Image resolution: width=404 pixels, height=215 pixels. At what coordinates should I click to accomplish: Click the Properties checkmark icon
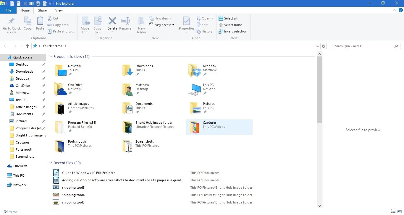pos(186,21)
